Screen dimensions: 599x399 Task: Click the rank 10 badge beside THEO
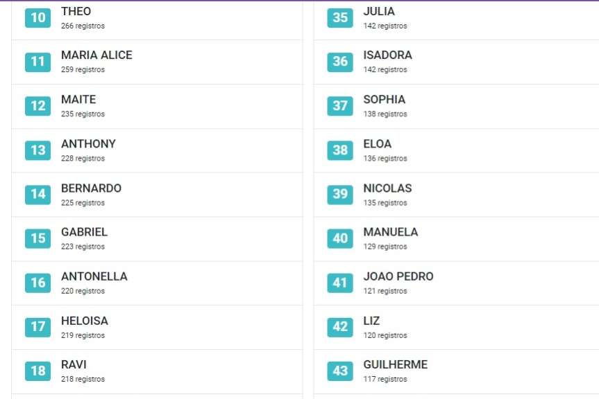tap(37, 17)
